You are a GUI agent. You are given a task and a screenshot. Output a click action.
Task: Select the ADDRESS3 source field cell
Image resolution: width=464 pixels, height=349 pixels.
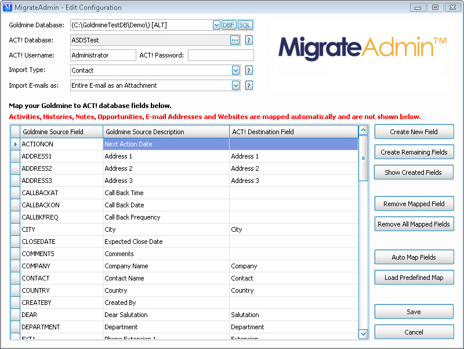coord(61,181)
